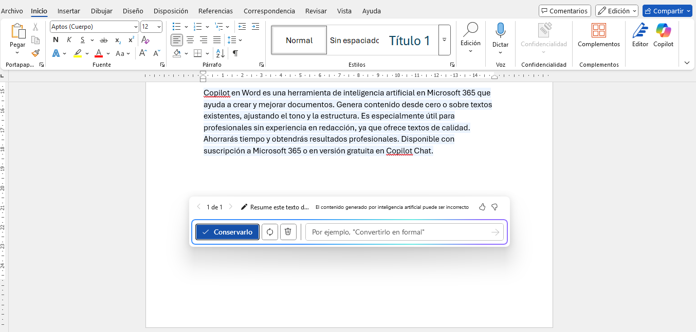
Task: Open the Portapapeles pane launcher
Action: tap(42, 65)
